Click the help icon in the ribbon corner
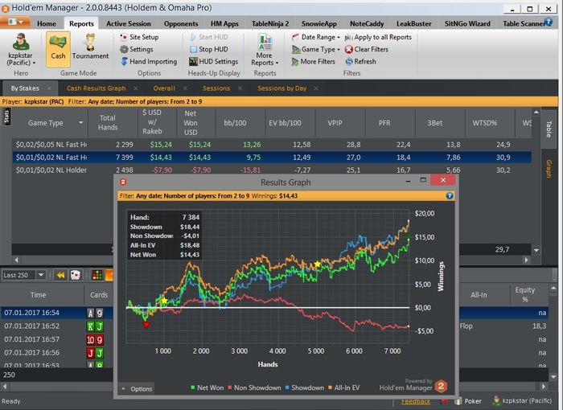 coord(549,22)
